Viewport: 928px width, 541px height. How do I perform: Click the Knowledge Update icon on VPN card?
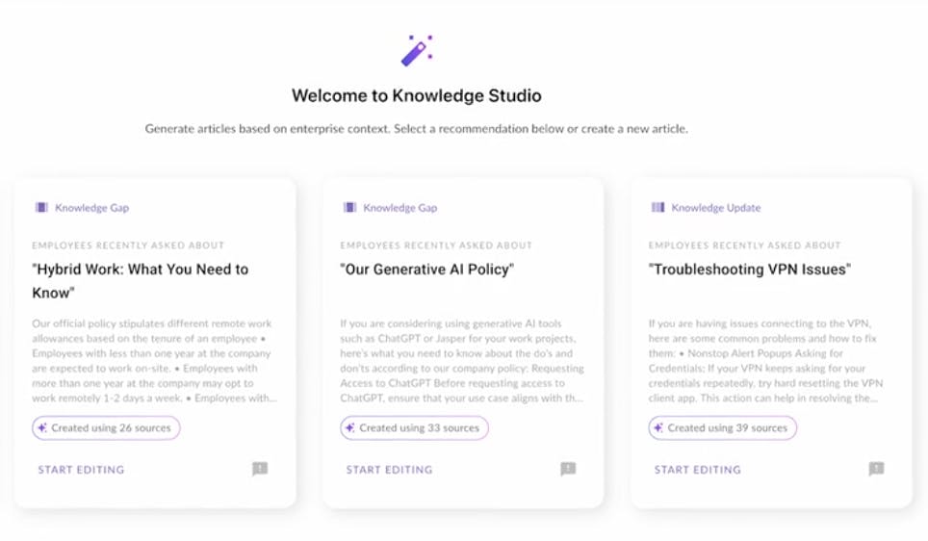[657, 207]
